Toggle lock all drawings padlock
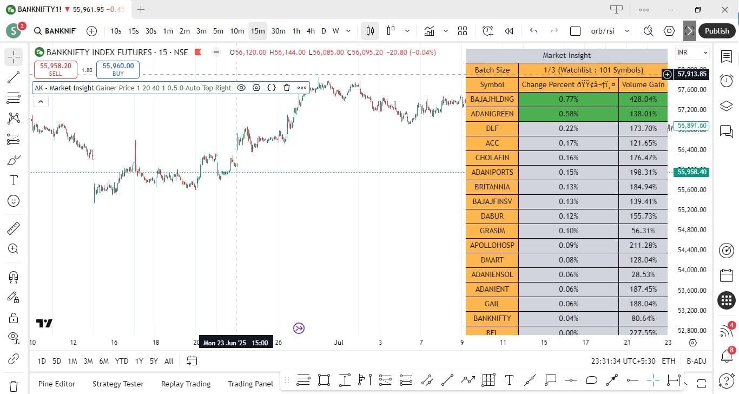The image size is (739, 394). [14, 318]
